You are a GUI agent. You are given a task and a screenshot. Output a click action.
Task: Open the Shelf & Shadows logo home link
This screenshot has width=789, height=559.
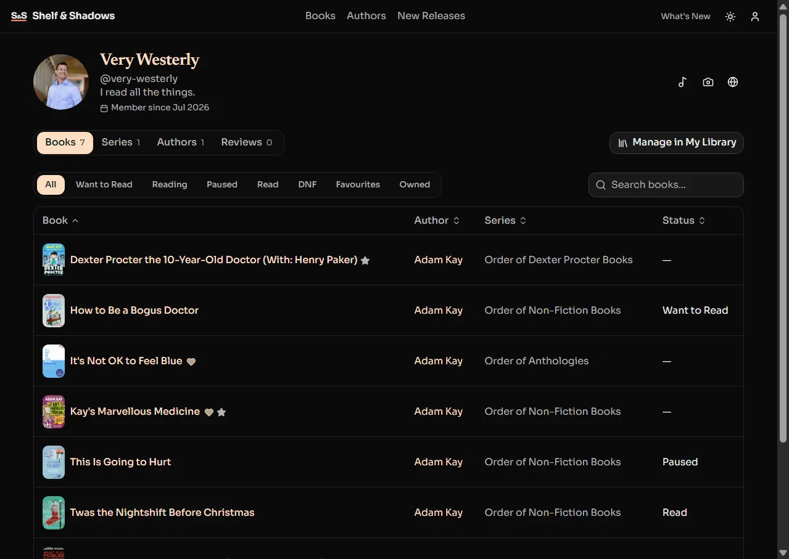click(63, 16)
